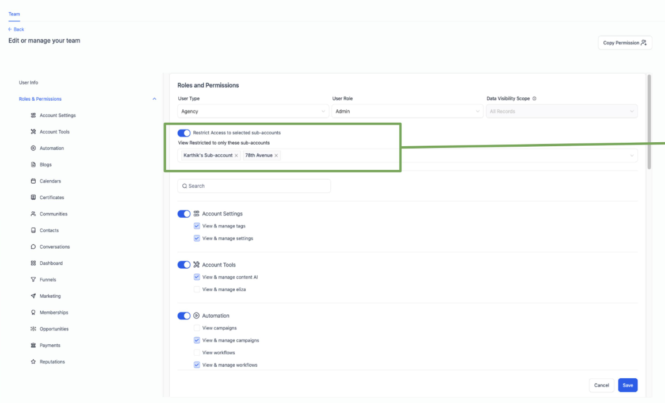This screenshot has width=665, height=403.
Task: Remove Karthik's Sub-account tag with X
Action: click(236, 155)
